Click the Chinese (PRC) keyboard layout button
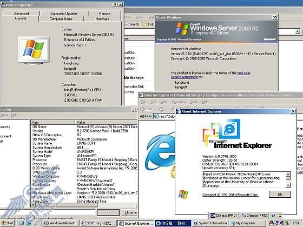303x227 pixels. [x=254, y=215]
